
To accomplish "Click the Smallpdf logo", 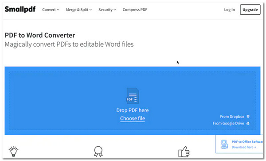I will [x=20, y=9].
